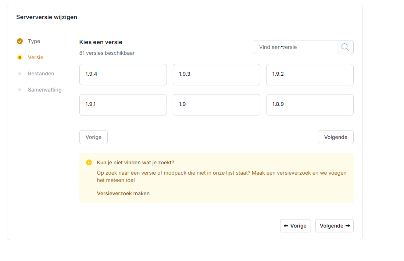Select version 1.9.4

pyautogui.click(x=123, y=75)
